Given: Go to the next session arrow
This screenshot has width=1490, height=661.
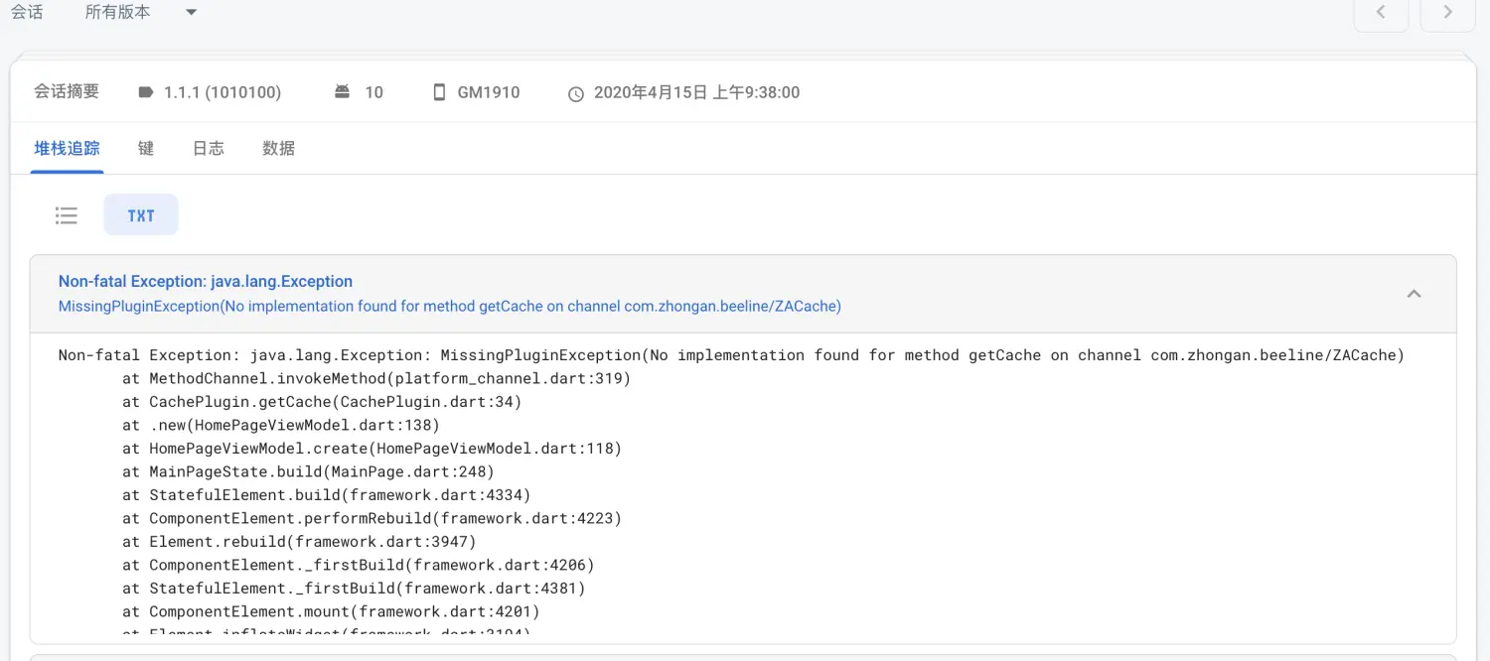Looking at the screenshot, I should coord(1447,13).
